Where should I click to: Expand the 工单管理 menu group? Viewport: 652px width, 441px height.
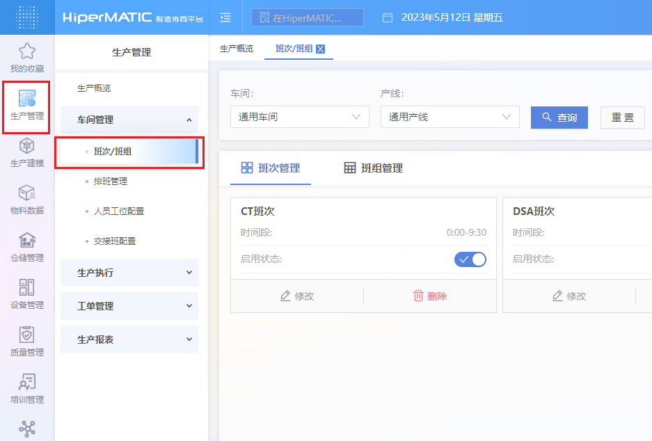tap(129, 306)
